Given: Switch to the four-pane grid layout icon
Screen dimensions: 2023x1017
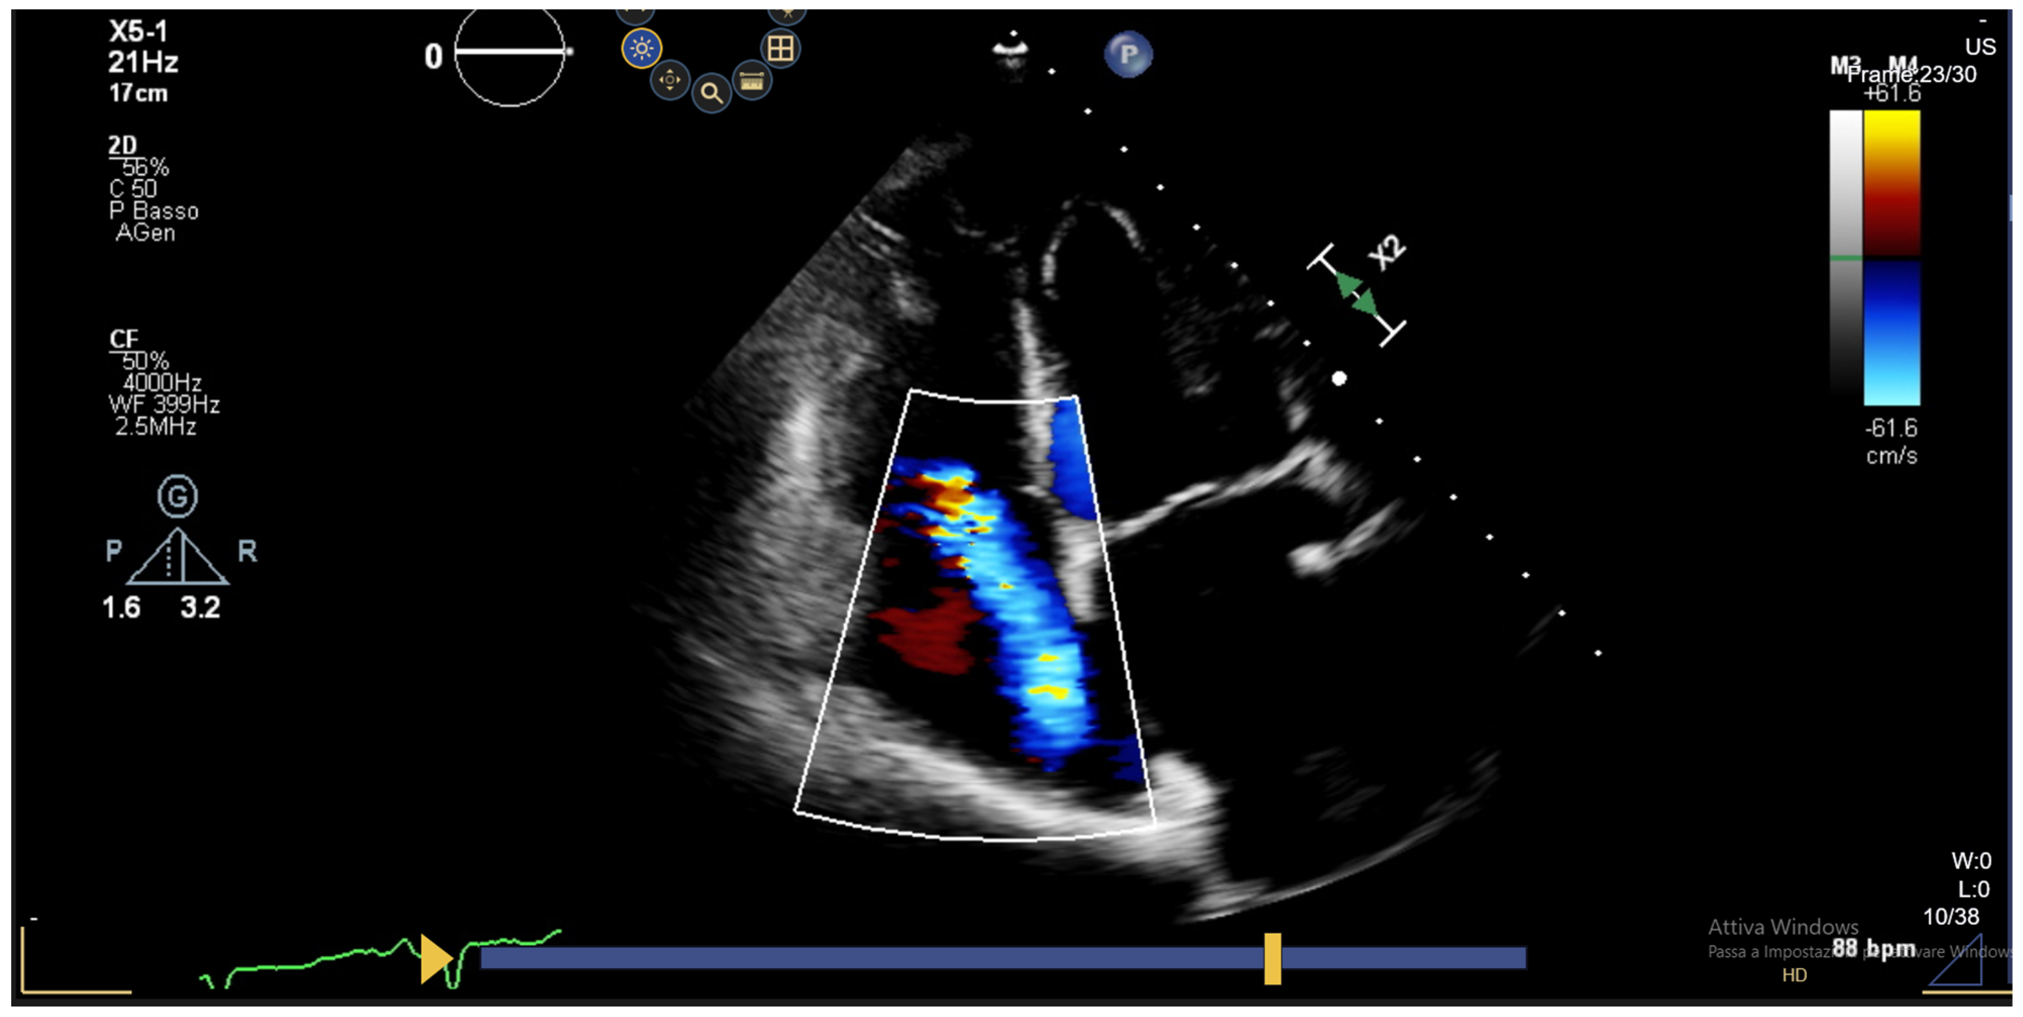Looking at the screenshot, I should click(x=780, y=49).
